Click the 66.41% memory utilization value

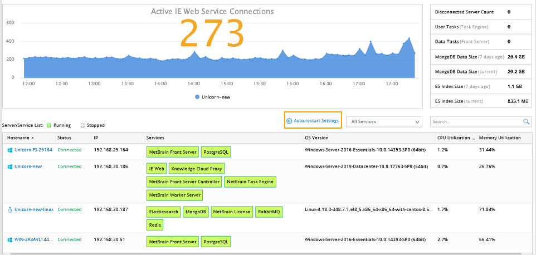tap(487, 239)
